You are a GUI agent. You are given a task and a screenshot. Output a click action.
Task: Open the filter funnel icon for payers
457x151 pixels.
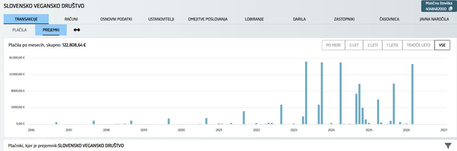(448, 146)
